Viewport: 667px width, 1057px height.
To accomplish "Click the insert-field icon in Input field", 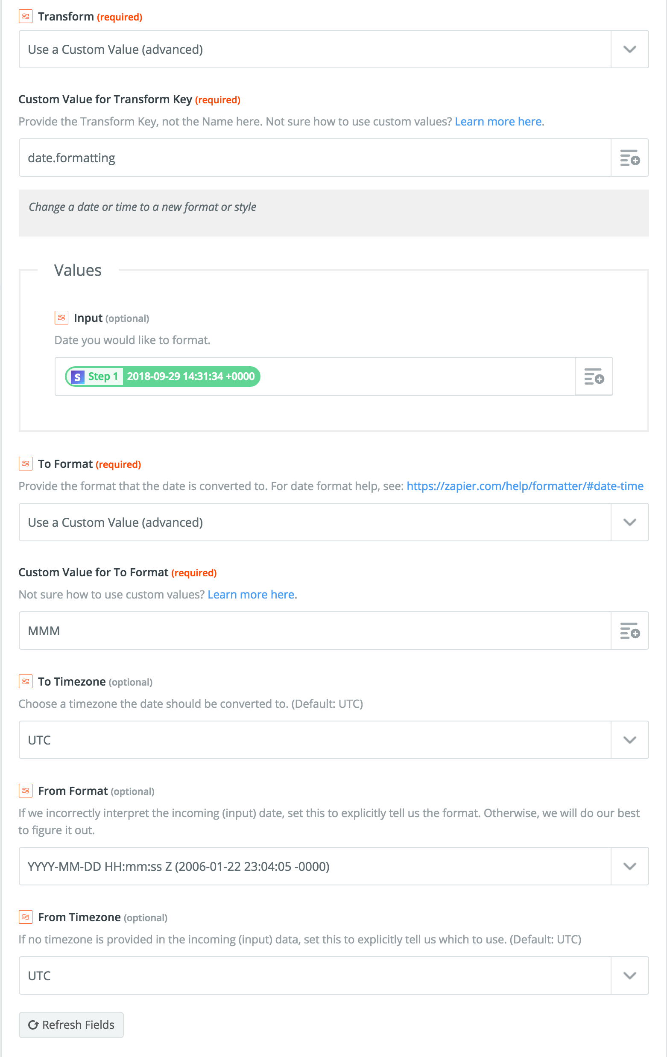I will click(594, 376).
